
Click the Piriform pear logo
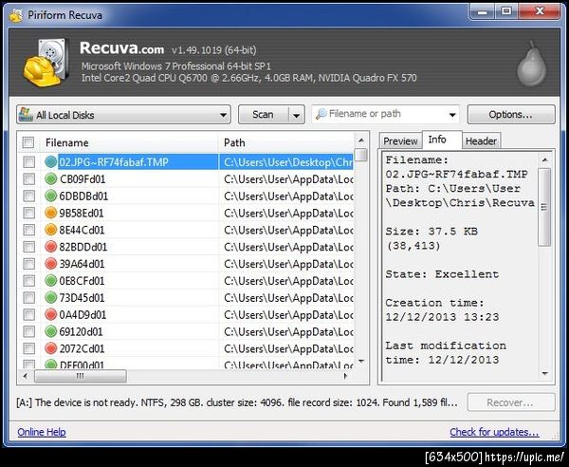point(532,64)
